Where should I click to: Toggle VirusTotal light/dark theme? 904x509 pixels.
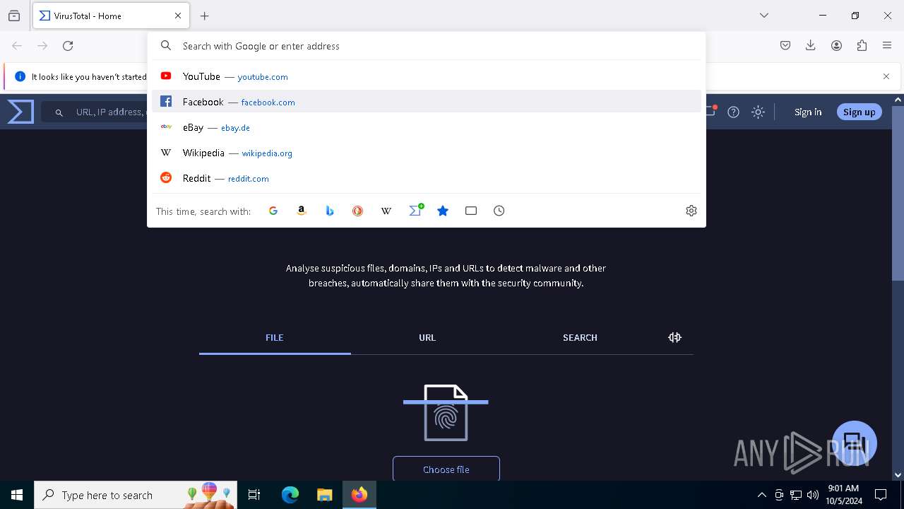[758, 112]
